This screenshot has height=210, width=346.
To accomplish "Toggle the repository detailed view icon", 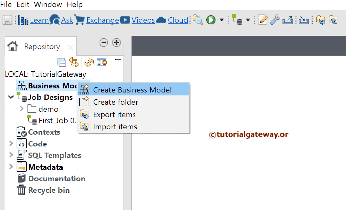I will pos(102,62).
